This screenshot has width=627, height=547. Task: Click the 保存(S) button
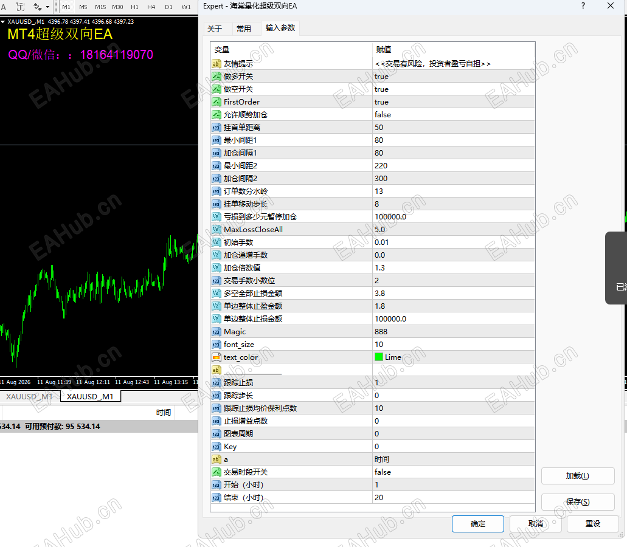pos(578,502)
